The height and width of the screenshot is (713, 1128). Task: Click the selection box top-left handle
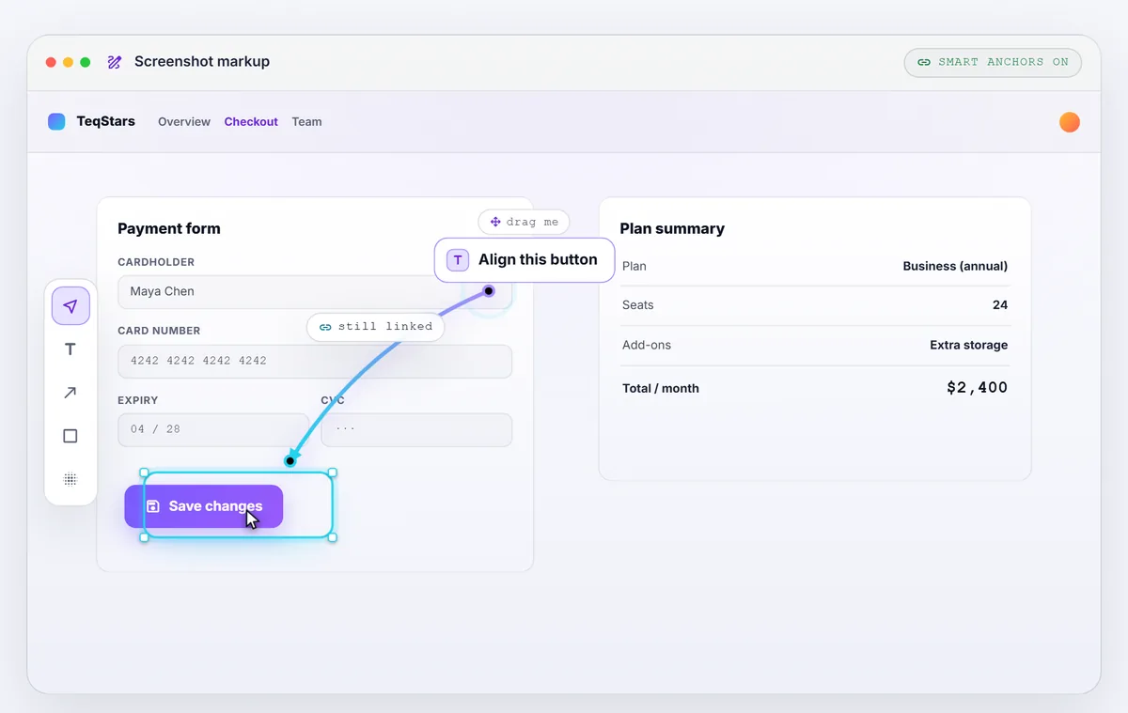coord(144,473)
